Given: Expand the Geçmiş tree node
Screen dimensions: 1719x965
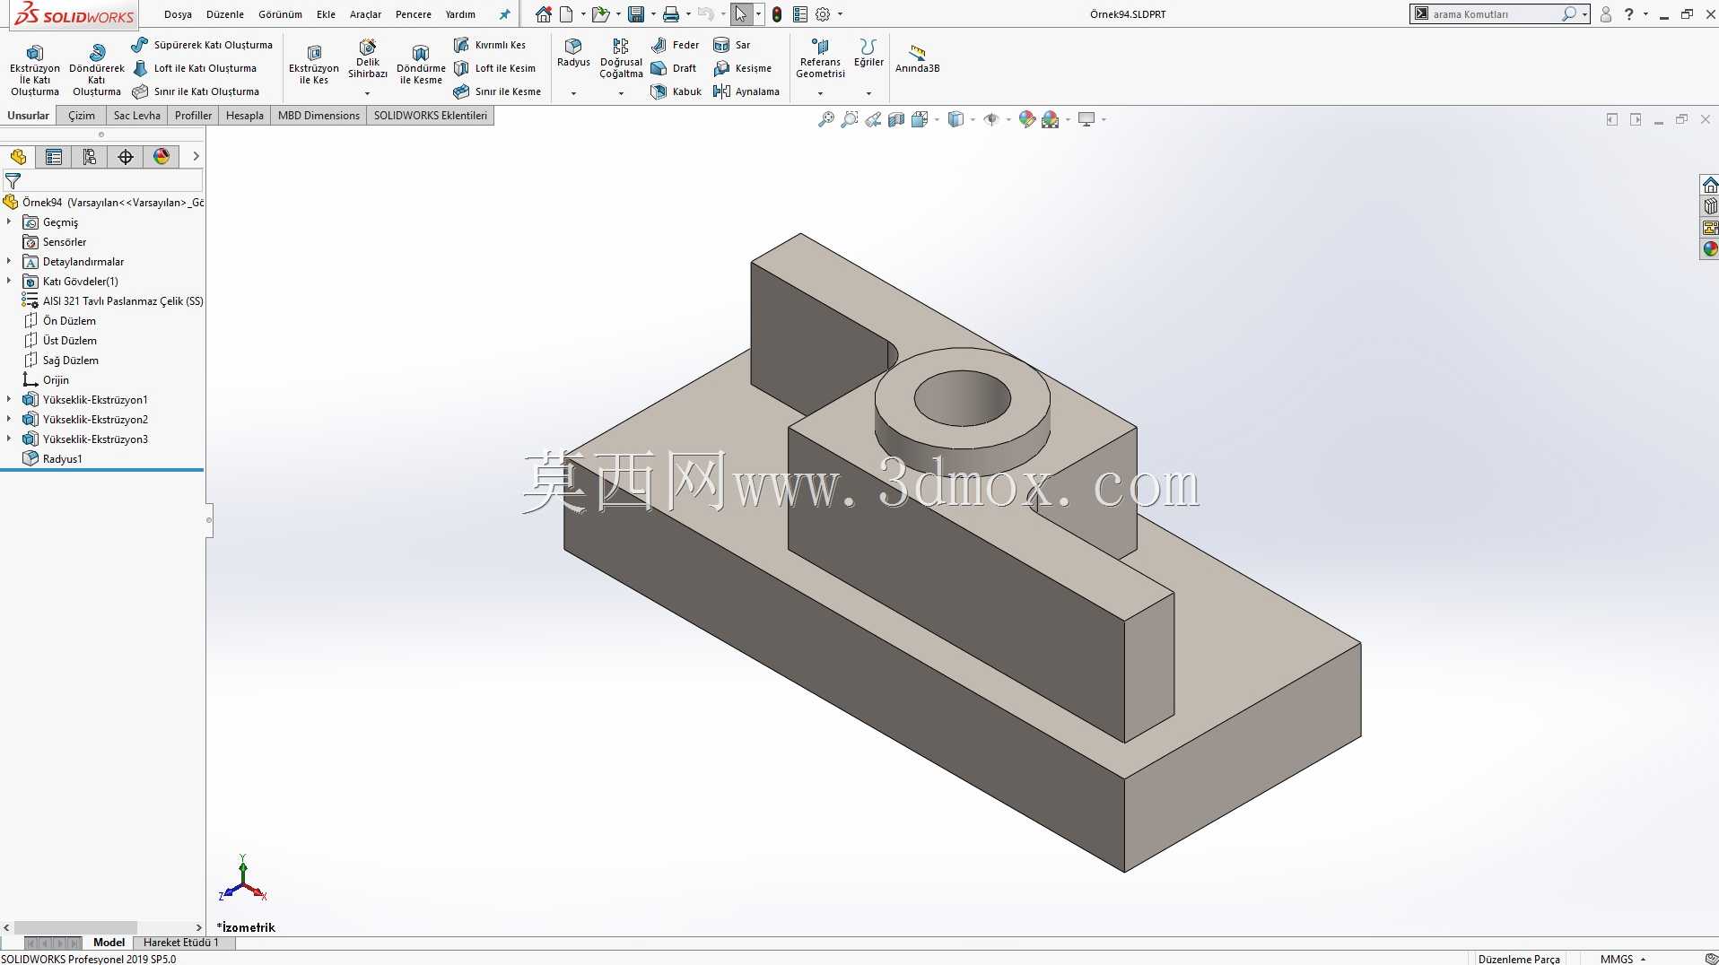Looking at the screenshot, I should 9,222.
